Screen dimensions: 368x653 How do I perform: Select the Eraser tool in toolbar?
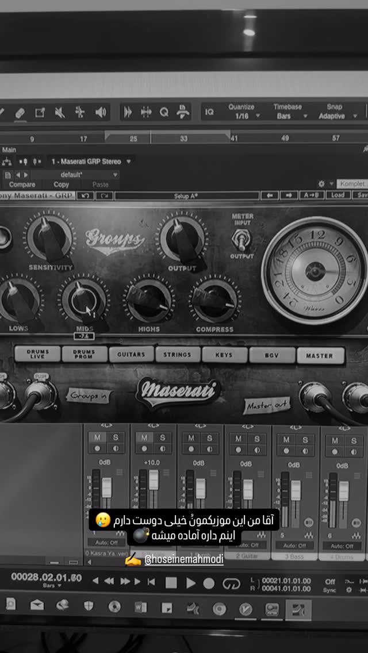(20, 113)
